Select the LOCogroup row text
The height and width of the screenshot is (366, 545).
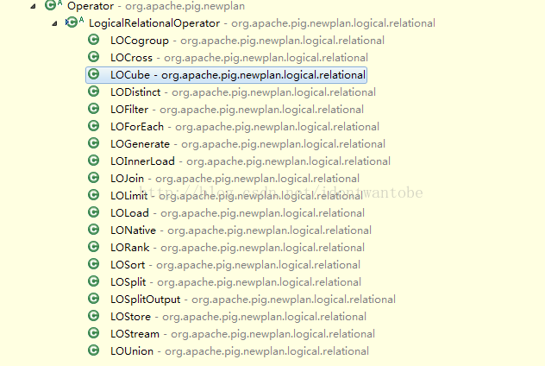[x=247, y=41]
